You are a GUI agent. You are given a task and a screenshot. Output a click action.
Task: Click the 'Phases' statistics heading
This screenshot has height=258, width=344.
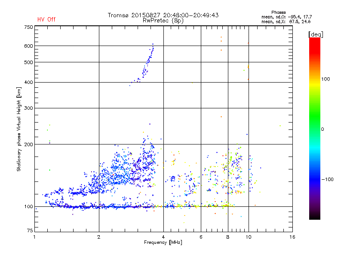(278, 12)
